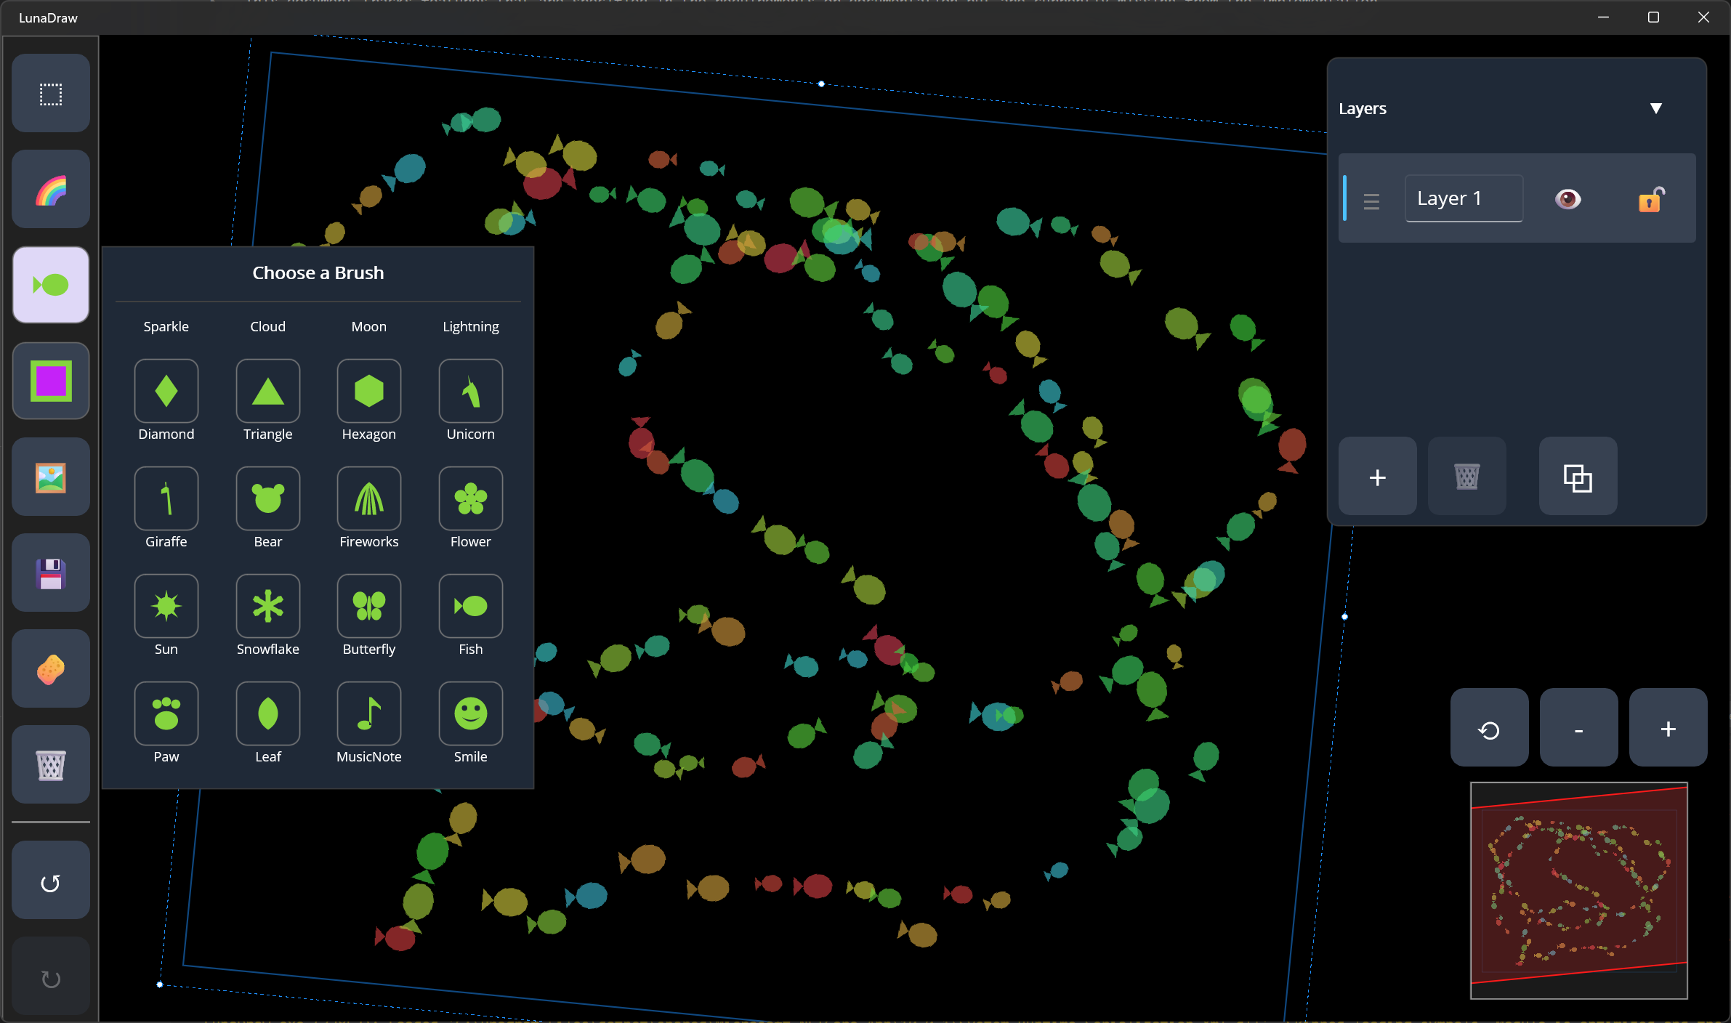Click the save floppy disk icon
Viewport: 1731px width, 1023px height.
51,573
